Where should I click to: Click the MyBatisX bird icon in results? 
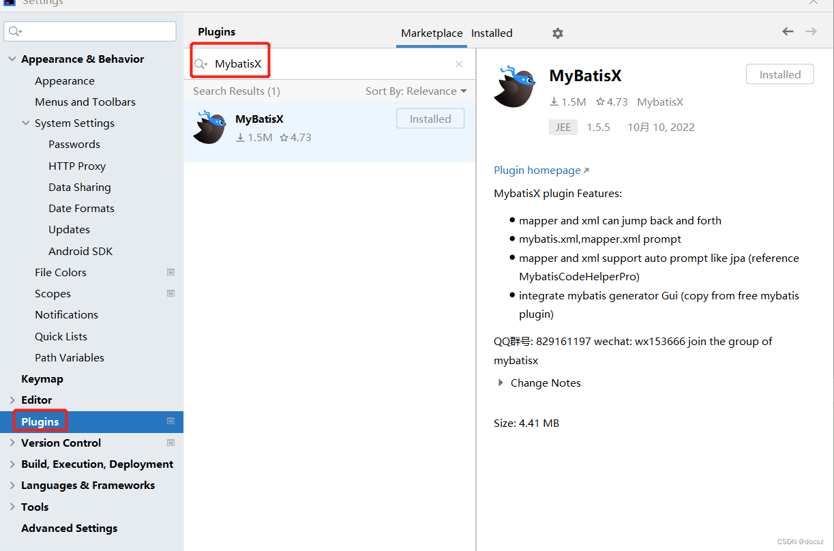tap(209, 127)
